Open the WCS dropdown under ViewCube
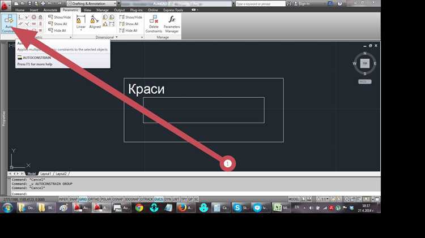 point(365,81)
